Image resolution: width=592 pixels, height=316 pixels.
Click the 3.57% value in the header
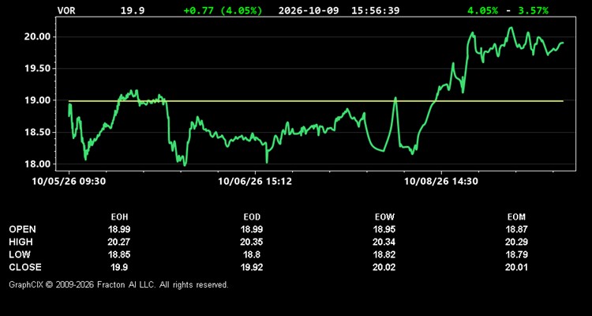pyautogui.click(x=533, y=10)
